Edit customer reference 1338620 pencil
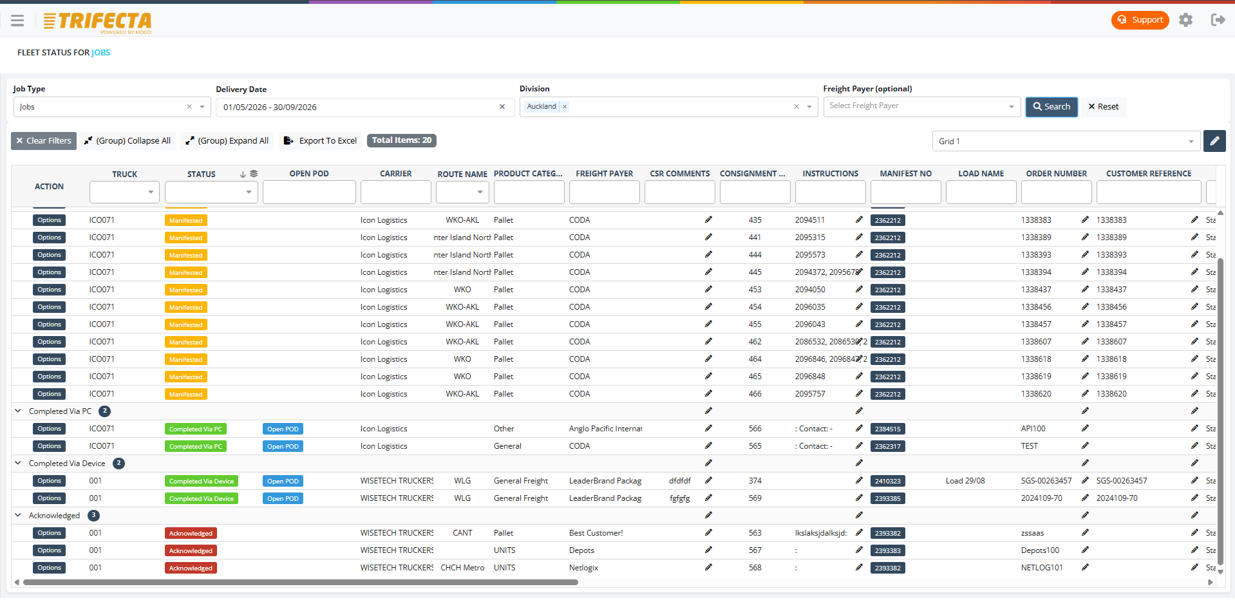The height and width of the screenshot is (609, 1235). click(x=1194, y=393)
